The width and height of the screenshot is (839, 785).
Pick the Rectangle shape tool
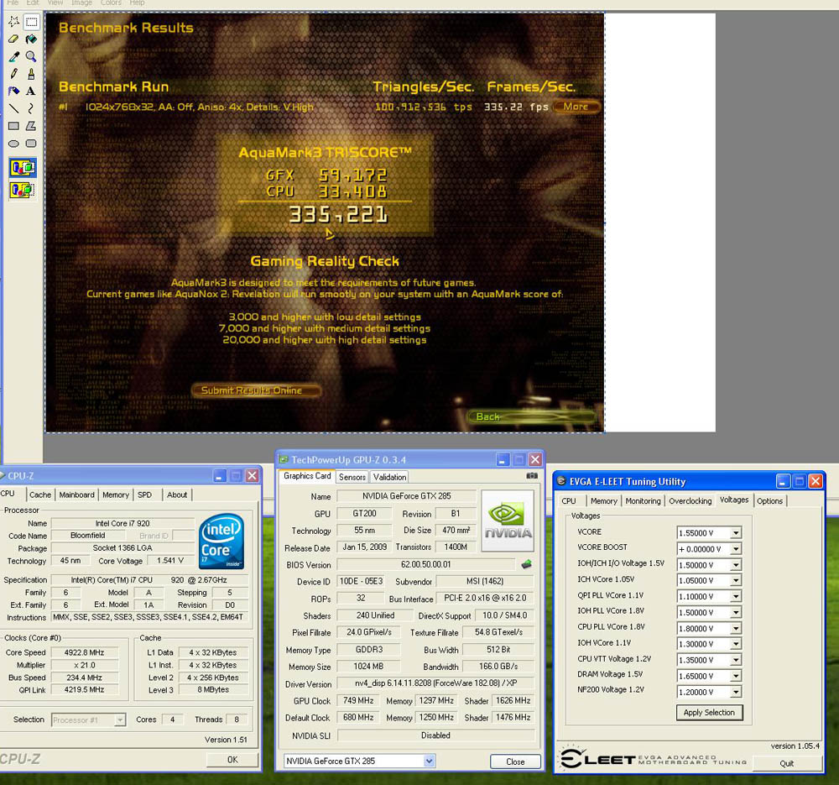[x=14, y=126]
